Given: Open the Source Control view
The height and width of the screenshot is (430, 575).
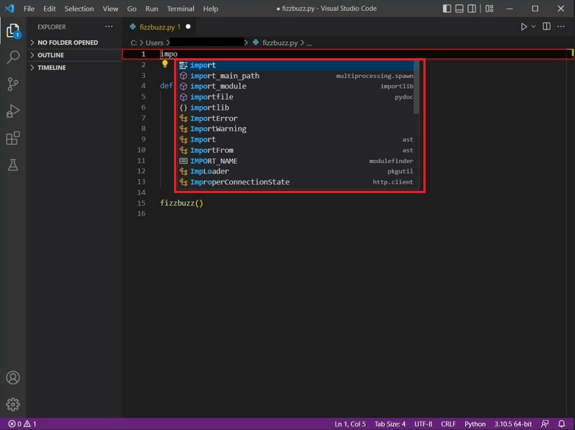Looking at the screenshot, I should 13,84.
